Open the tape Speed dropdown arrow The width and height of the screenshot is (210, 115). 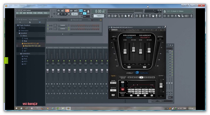(x=115, y=83)
